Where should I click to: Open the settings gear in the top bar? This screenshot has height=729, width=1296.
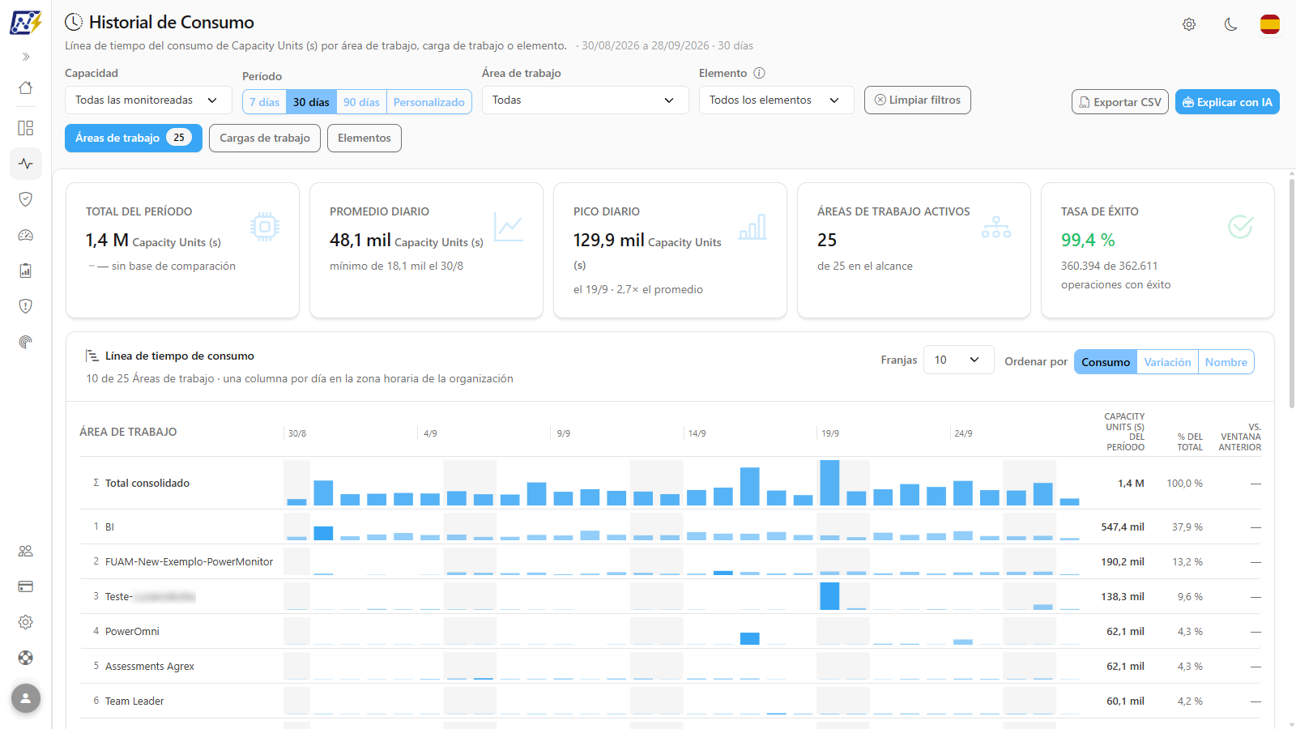pyautogui.click(x=1189, y=24)
